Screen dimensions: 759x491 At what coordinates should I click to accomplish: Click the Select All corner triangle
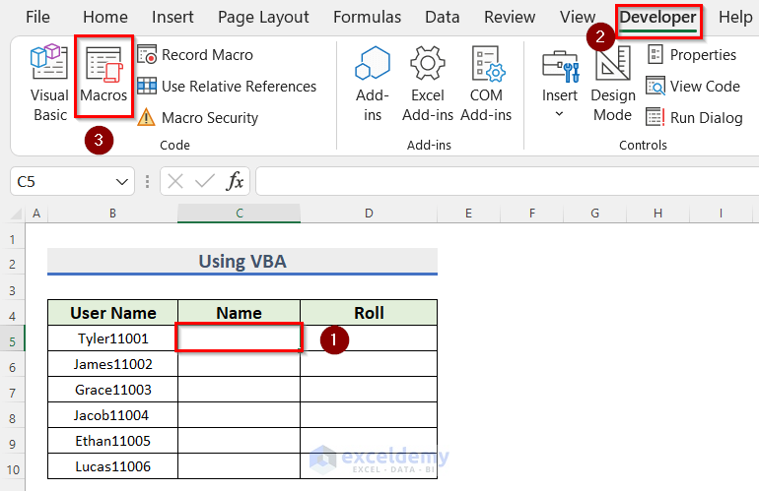coord(15,214)
